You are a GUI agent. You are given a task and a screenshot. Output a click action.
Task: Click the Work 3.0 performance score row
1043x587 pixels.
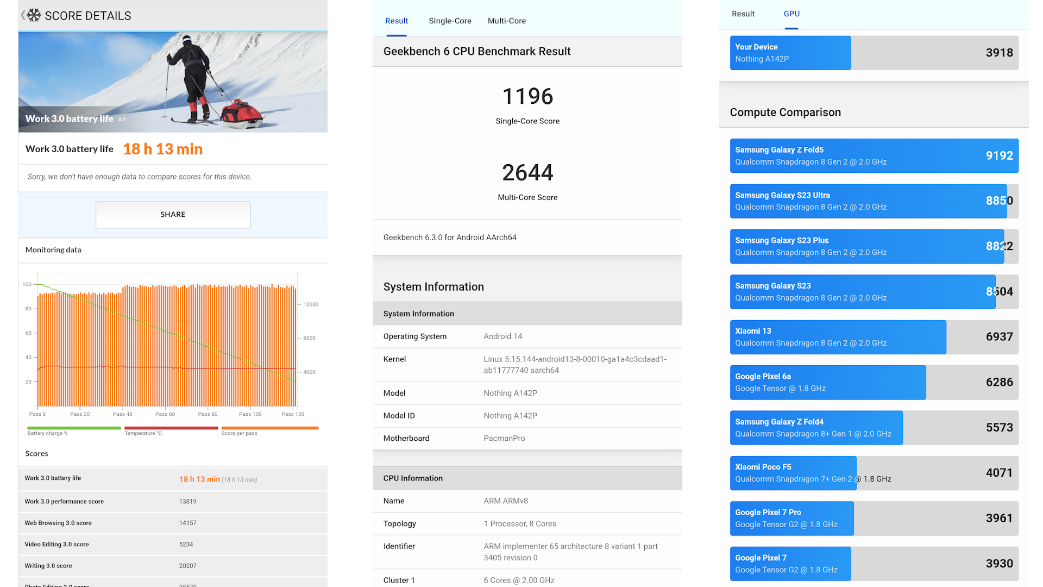(173, 501)
